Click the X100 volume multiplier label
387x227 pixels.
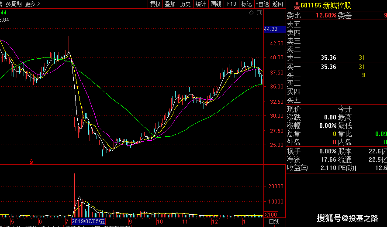tap(270, 215)
